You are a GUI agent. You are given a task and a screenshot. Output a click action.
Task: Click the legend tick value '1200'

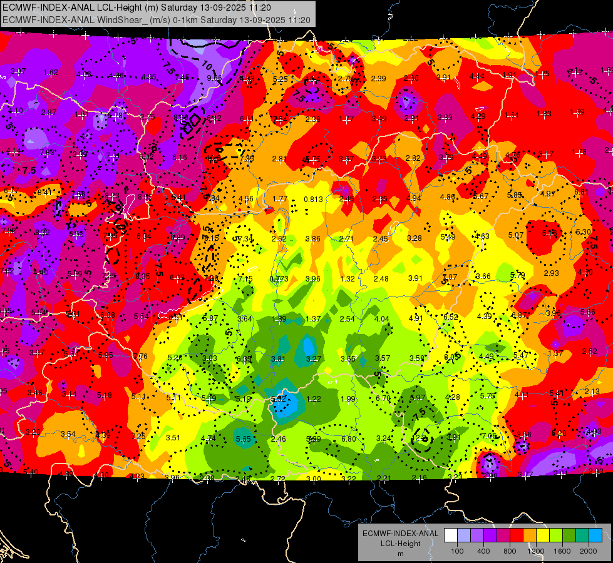click(535, 551)
